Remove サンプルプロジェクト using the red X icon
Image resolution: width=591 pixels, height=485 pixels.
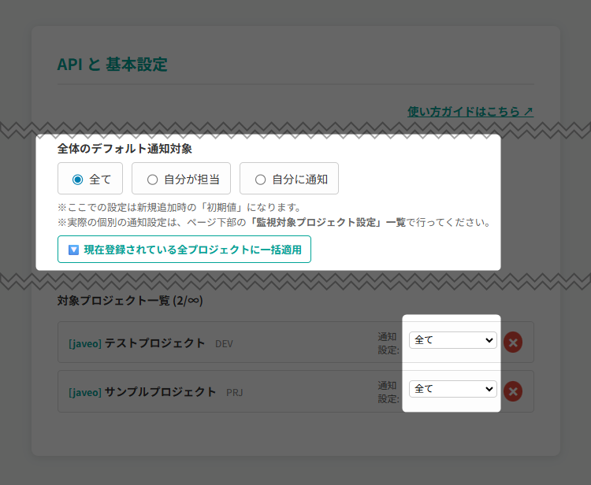(513, 391)
